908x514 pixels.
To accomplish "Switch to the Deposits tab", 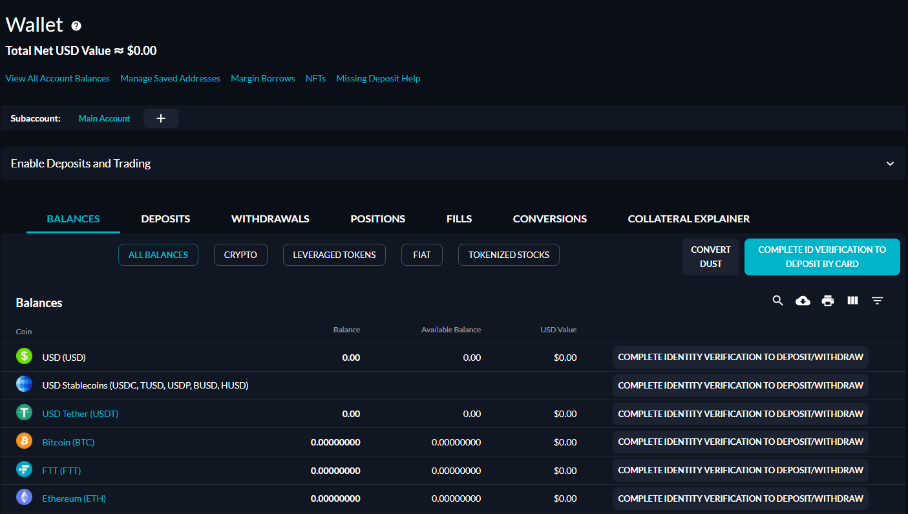I will pos(165,219).
